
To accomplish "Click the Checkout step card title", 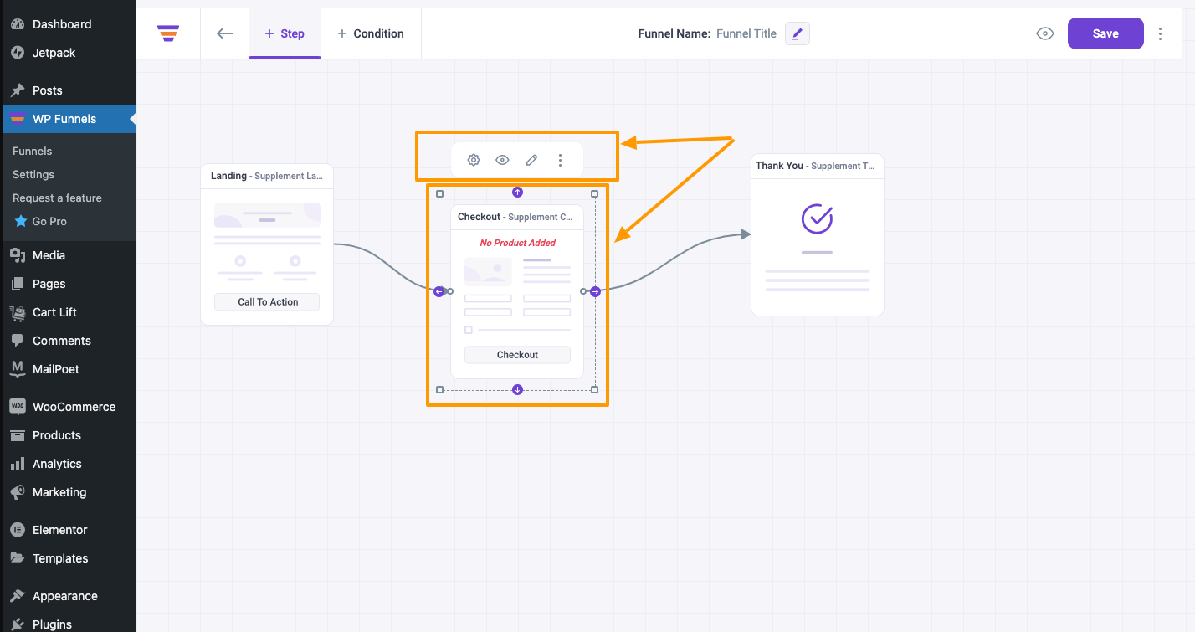I will (x=515, y=217).
